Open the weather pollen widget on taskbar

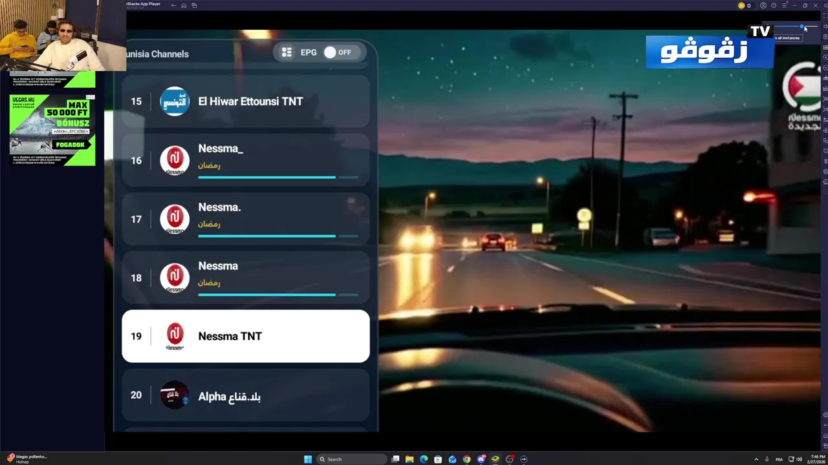coord(27,459)
